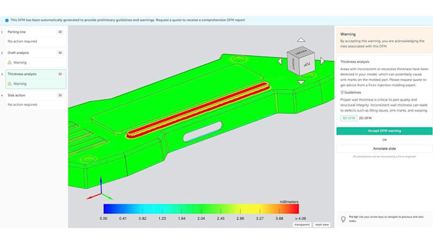Rotate view with the cube's up arrow

click(301, 39)
